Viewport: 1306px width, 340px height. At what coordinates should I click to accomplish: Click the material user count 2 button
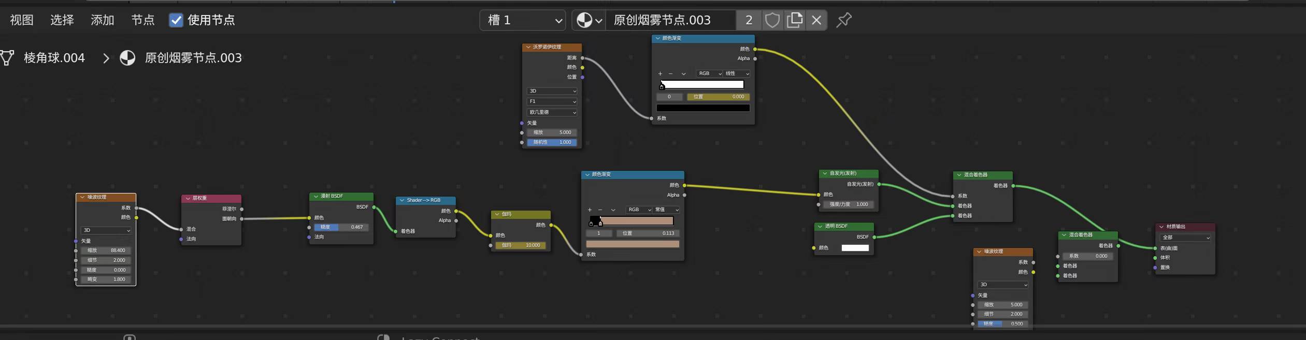[x=749, y=20]
